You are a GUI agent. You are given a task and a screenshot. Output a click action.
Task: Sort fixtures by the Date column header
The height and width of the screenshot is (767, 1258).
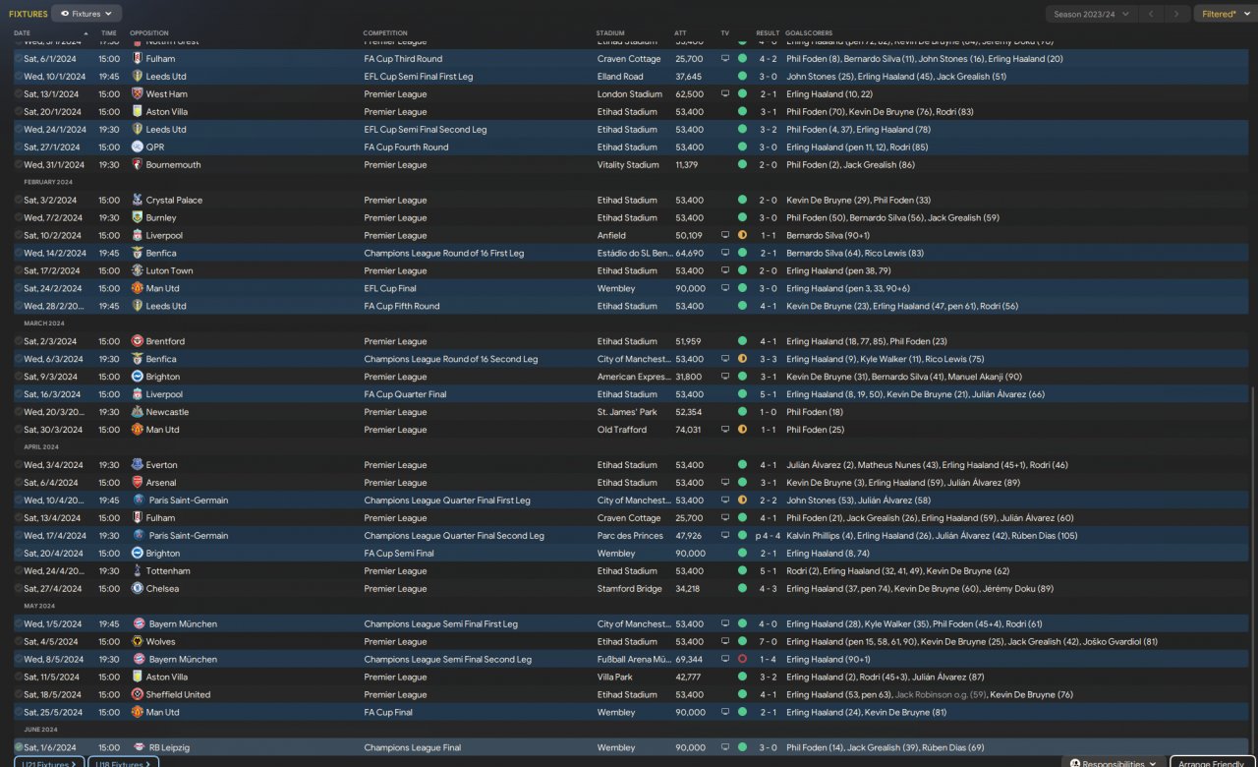[22, 33]
